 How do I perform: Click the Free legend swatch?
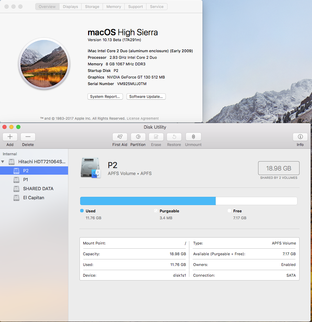(x=229, y=211)
